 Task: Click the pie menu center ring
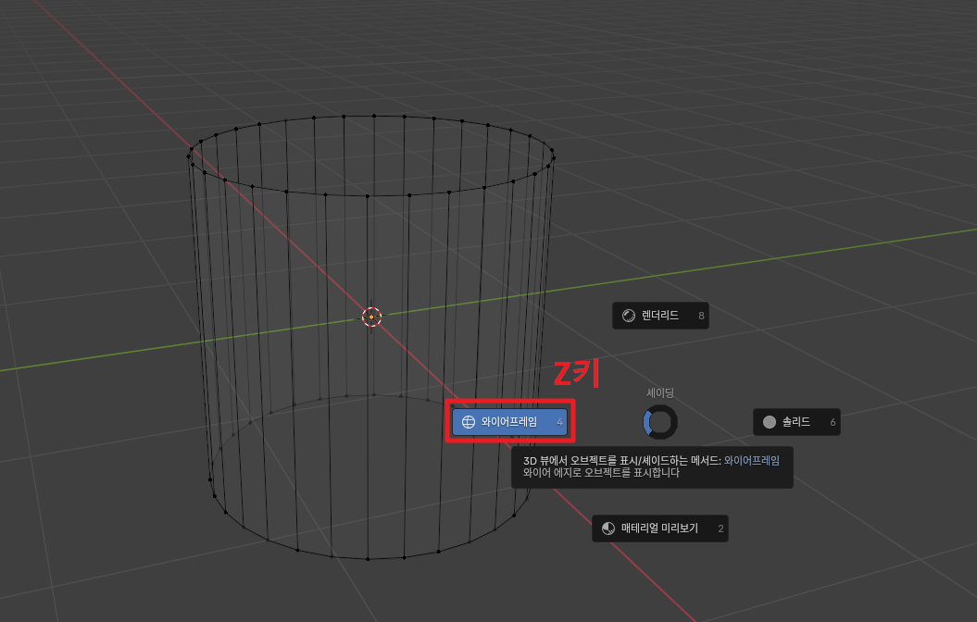click(660, 422)
